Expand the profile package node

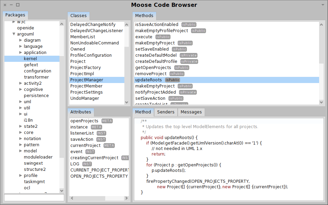pos(20,176)
